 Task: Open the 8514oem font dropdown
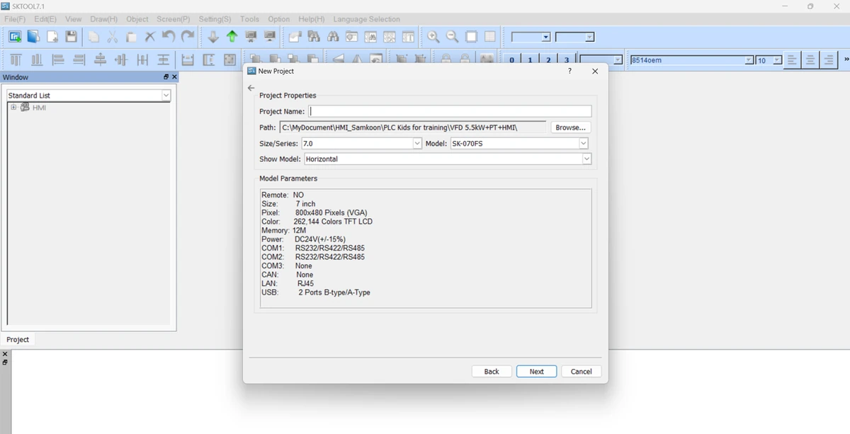(x=749, y=60)
